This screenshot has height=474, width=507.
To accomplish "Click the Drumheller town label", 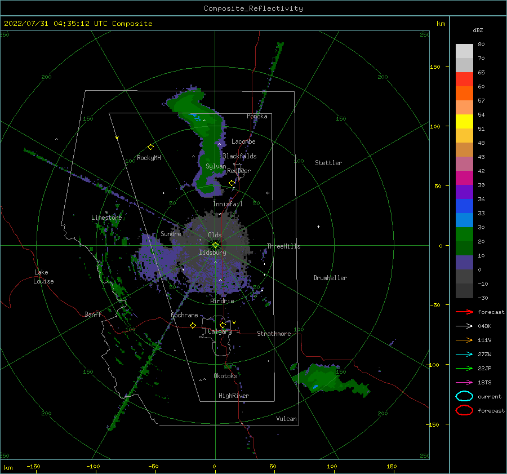I will (330, 278).
